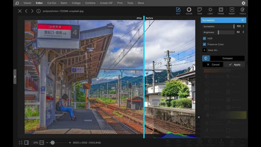Image resolution: width=261 pixels, height=147 pixels.
Task: Disable Preserve Color
Action: (x=204, y=44)
